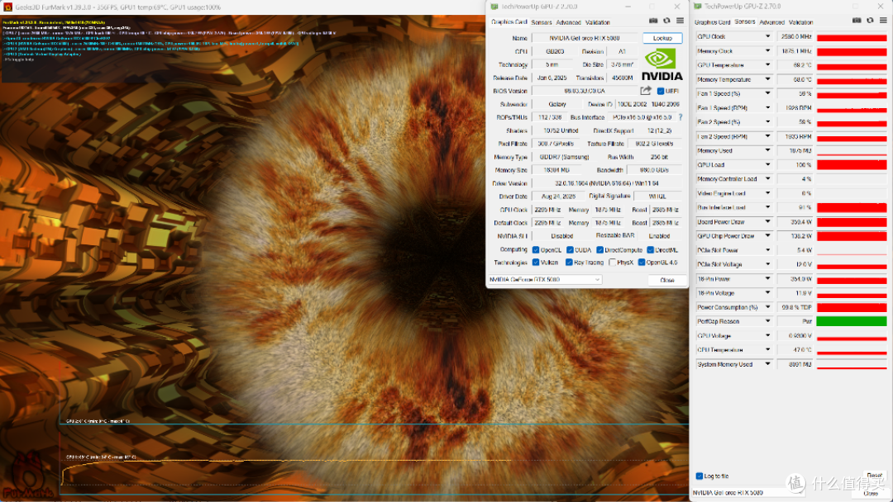
Task: Switch to Advanced tab in Sensors window
Action: pyautogui.click(x=771, y=22)
